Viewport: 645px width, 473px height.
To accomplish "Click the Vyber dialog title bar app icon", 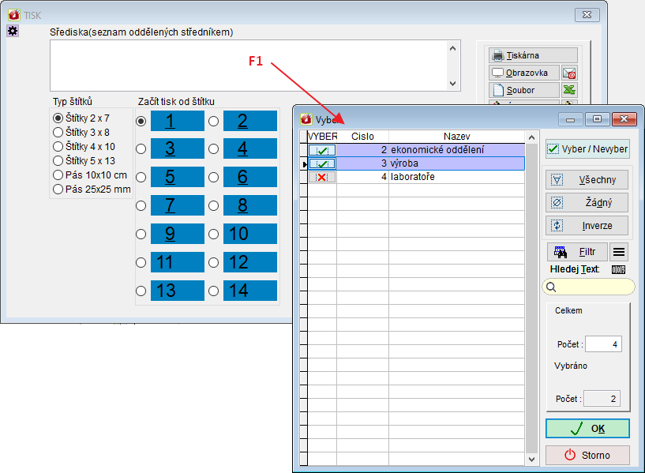I will tap(306, 119).
